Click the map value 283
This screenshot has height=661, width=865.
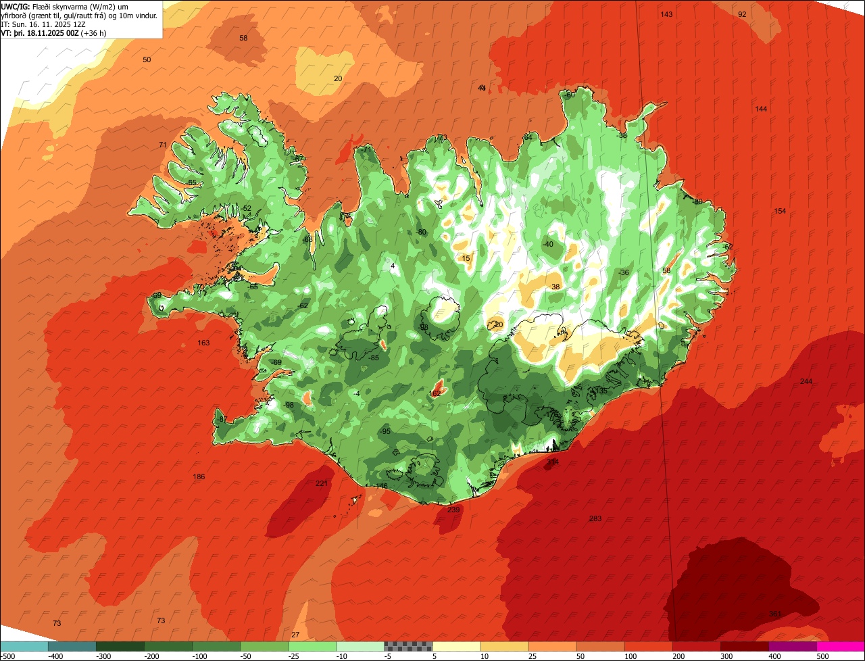click(x=595, y=518)
